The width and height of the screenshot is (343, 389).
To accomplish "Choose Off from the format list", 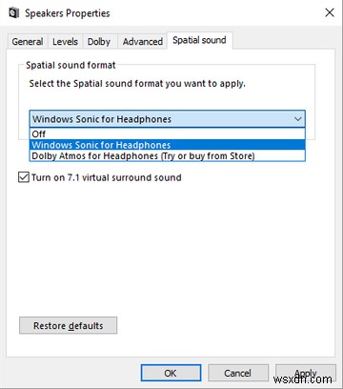I will [168, 134].
